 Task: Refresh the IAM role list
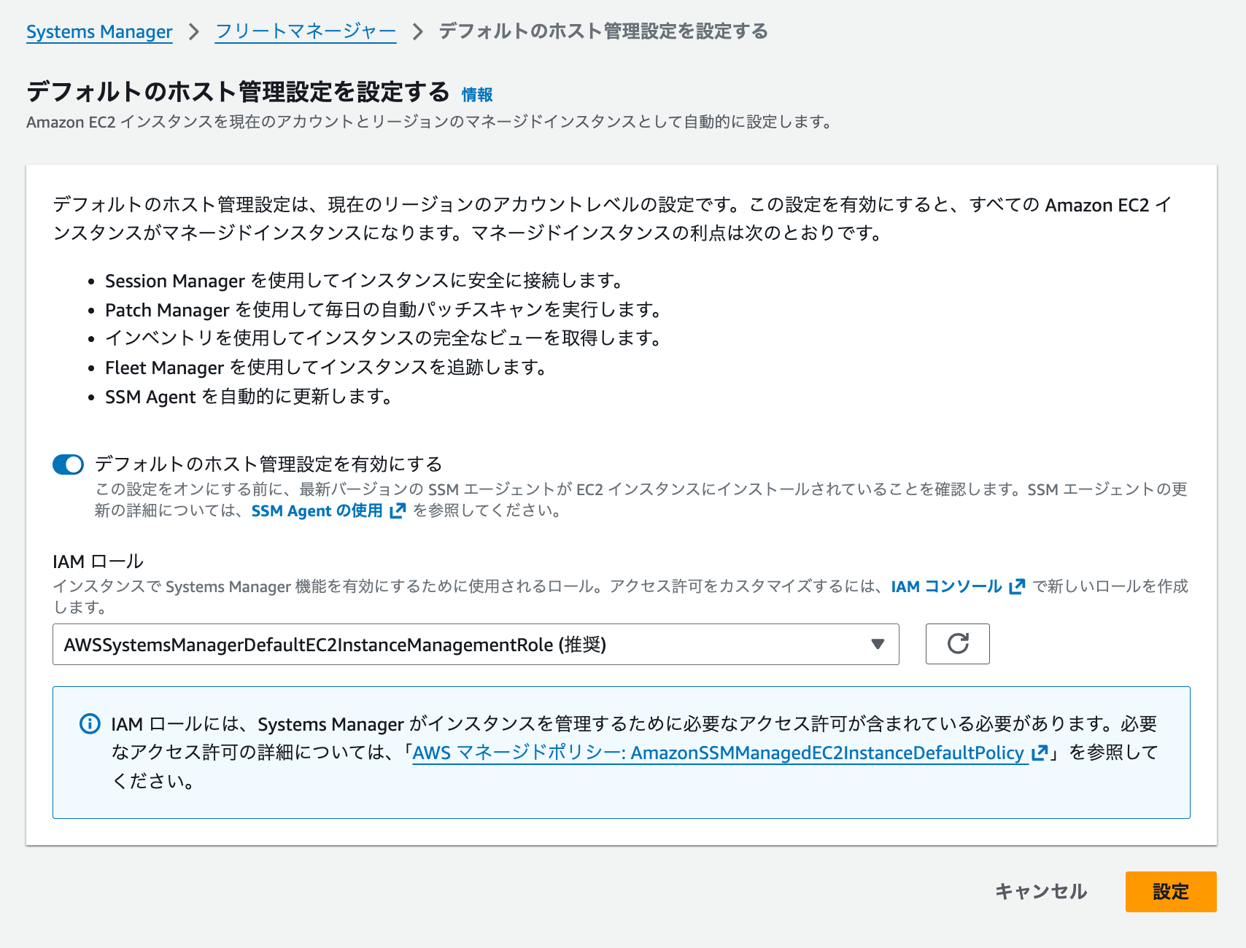[x=958, y=644]
